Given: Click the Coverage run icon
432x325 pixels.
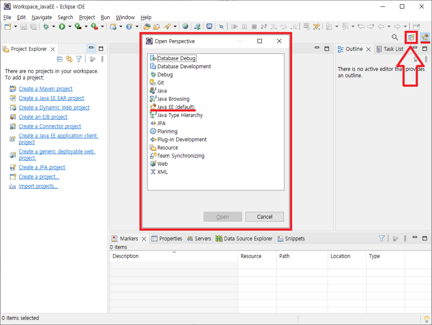Looking at the screenshot, I should tap(78, 27).
